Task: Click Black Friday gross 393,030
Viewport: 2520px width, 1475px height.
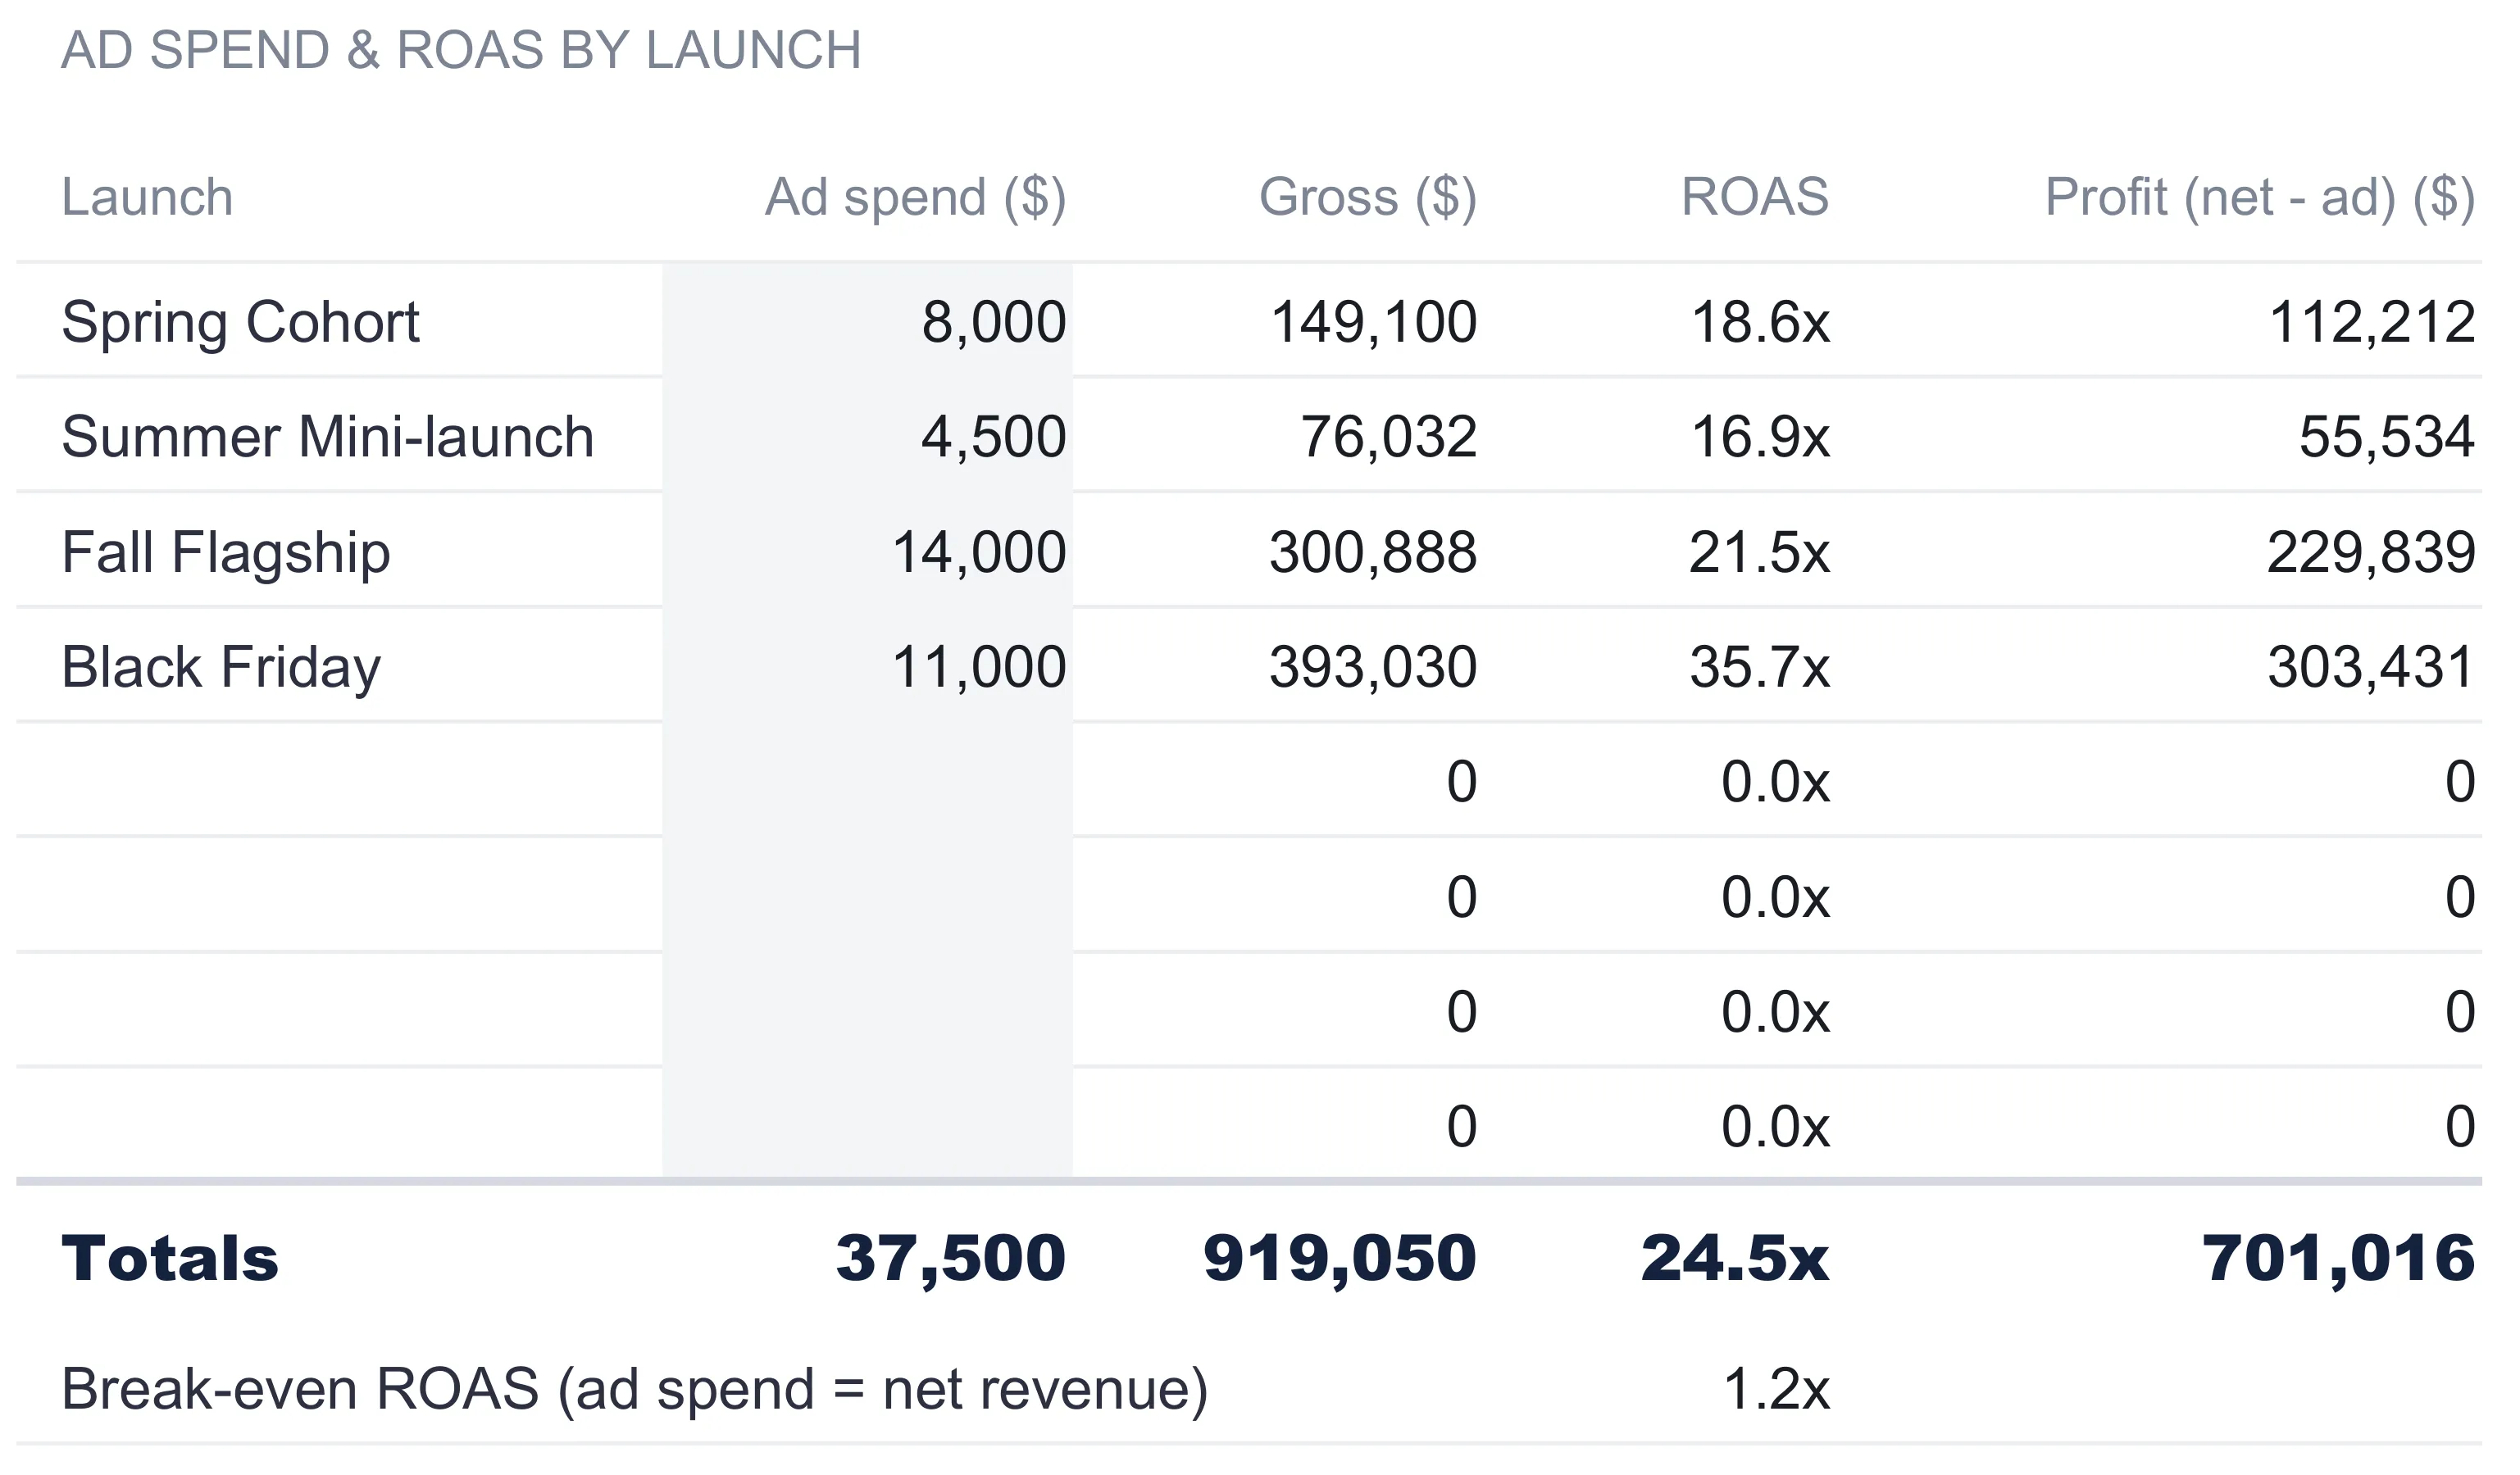Action: coord(1373,668)
